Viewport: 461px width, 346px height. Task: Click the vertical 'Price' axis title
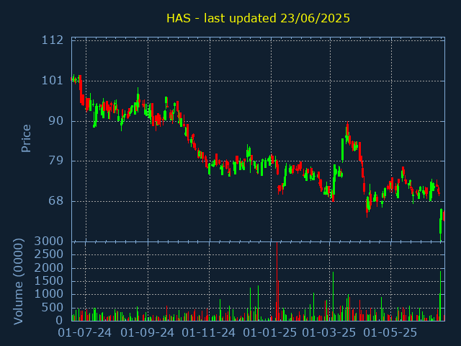pos(26,138)
